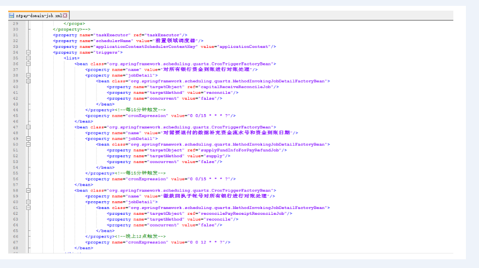Collapse bean fold on line 58

(29, 191)
